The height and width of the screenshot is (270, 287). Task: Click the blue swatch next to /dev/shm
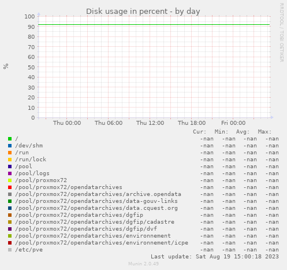10,146
